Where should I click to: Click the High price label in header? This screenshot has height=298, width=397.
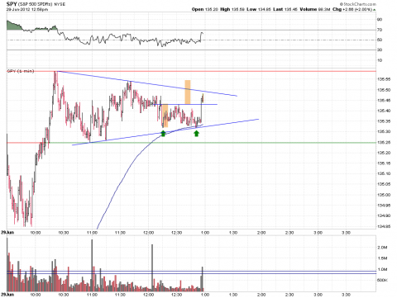point(225,9)
